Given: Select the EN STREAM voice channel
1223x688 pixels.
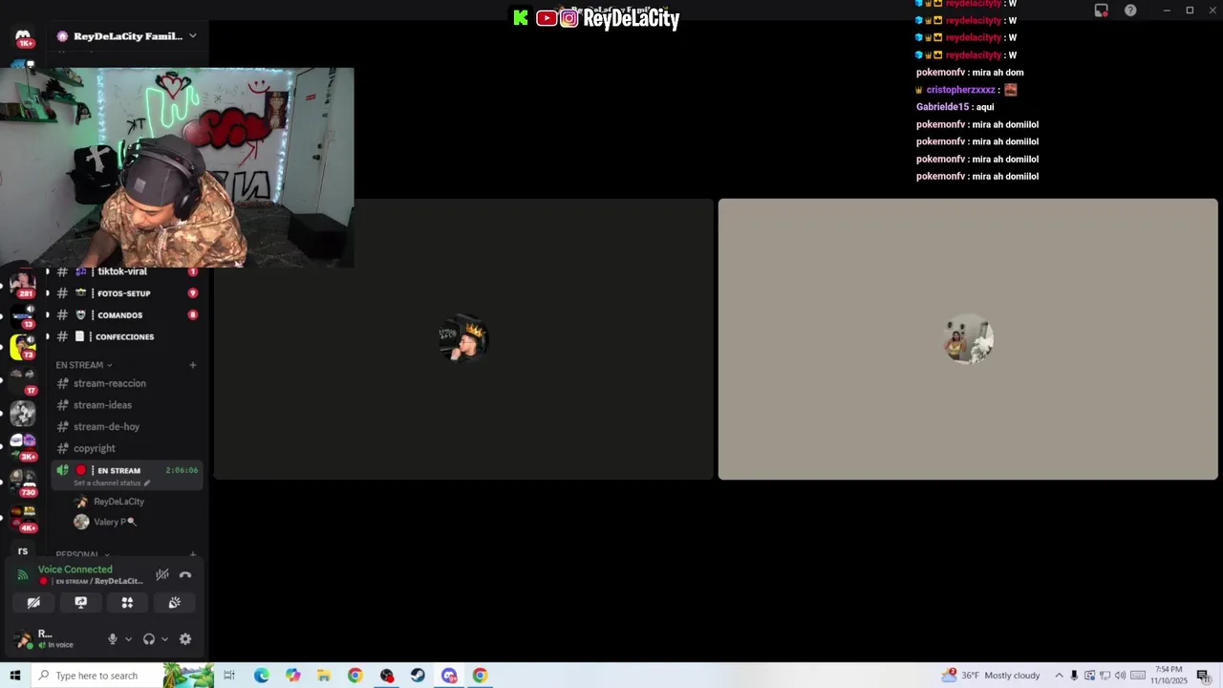Looking at the screenshot, I should [x=126, y=470].
